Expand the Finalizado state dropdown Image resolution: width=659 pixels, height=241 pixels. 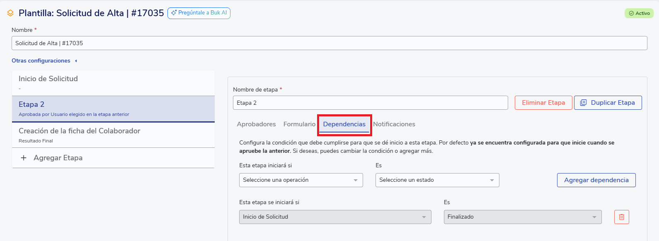point(522,217)
